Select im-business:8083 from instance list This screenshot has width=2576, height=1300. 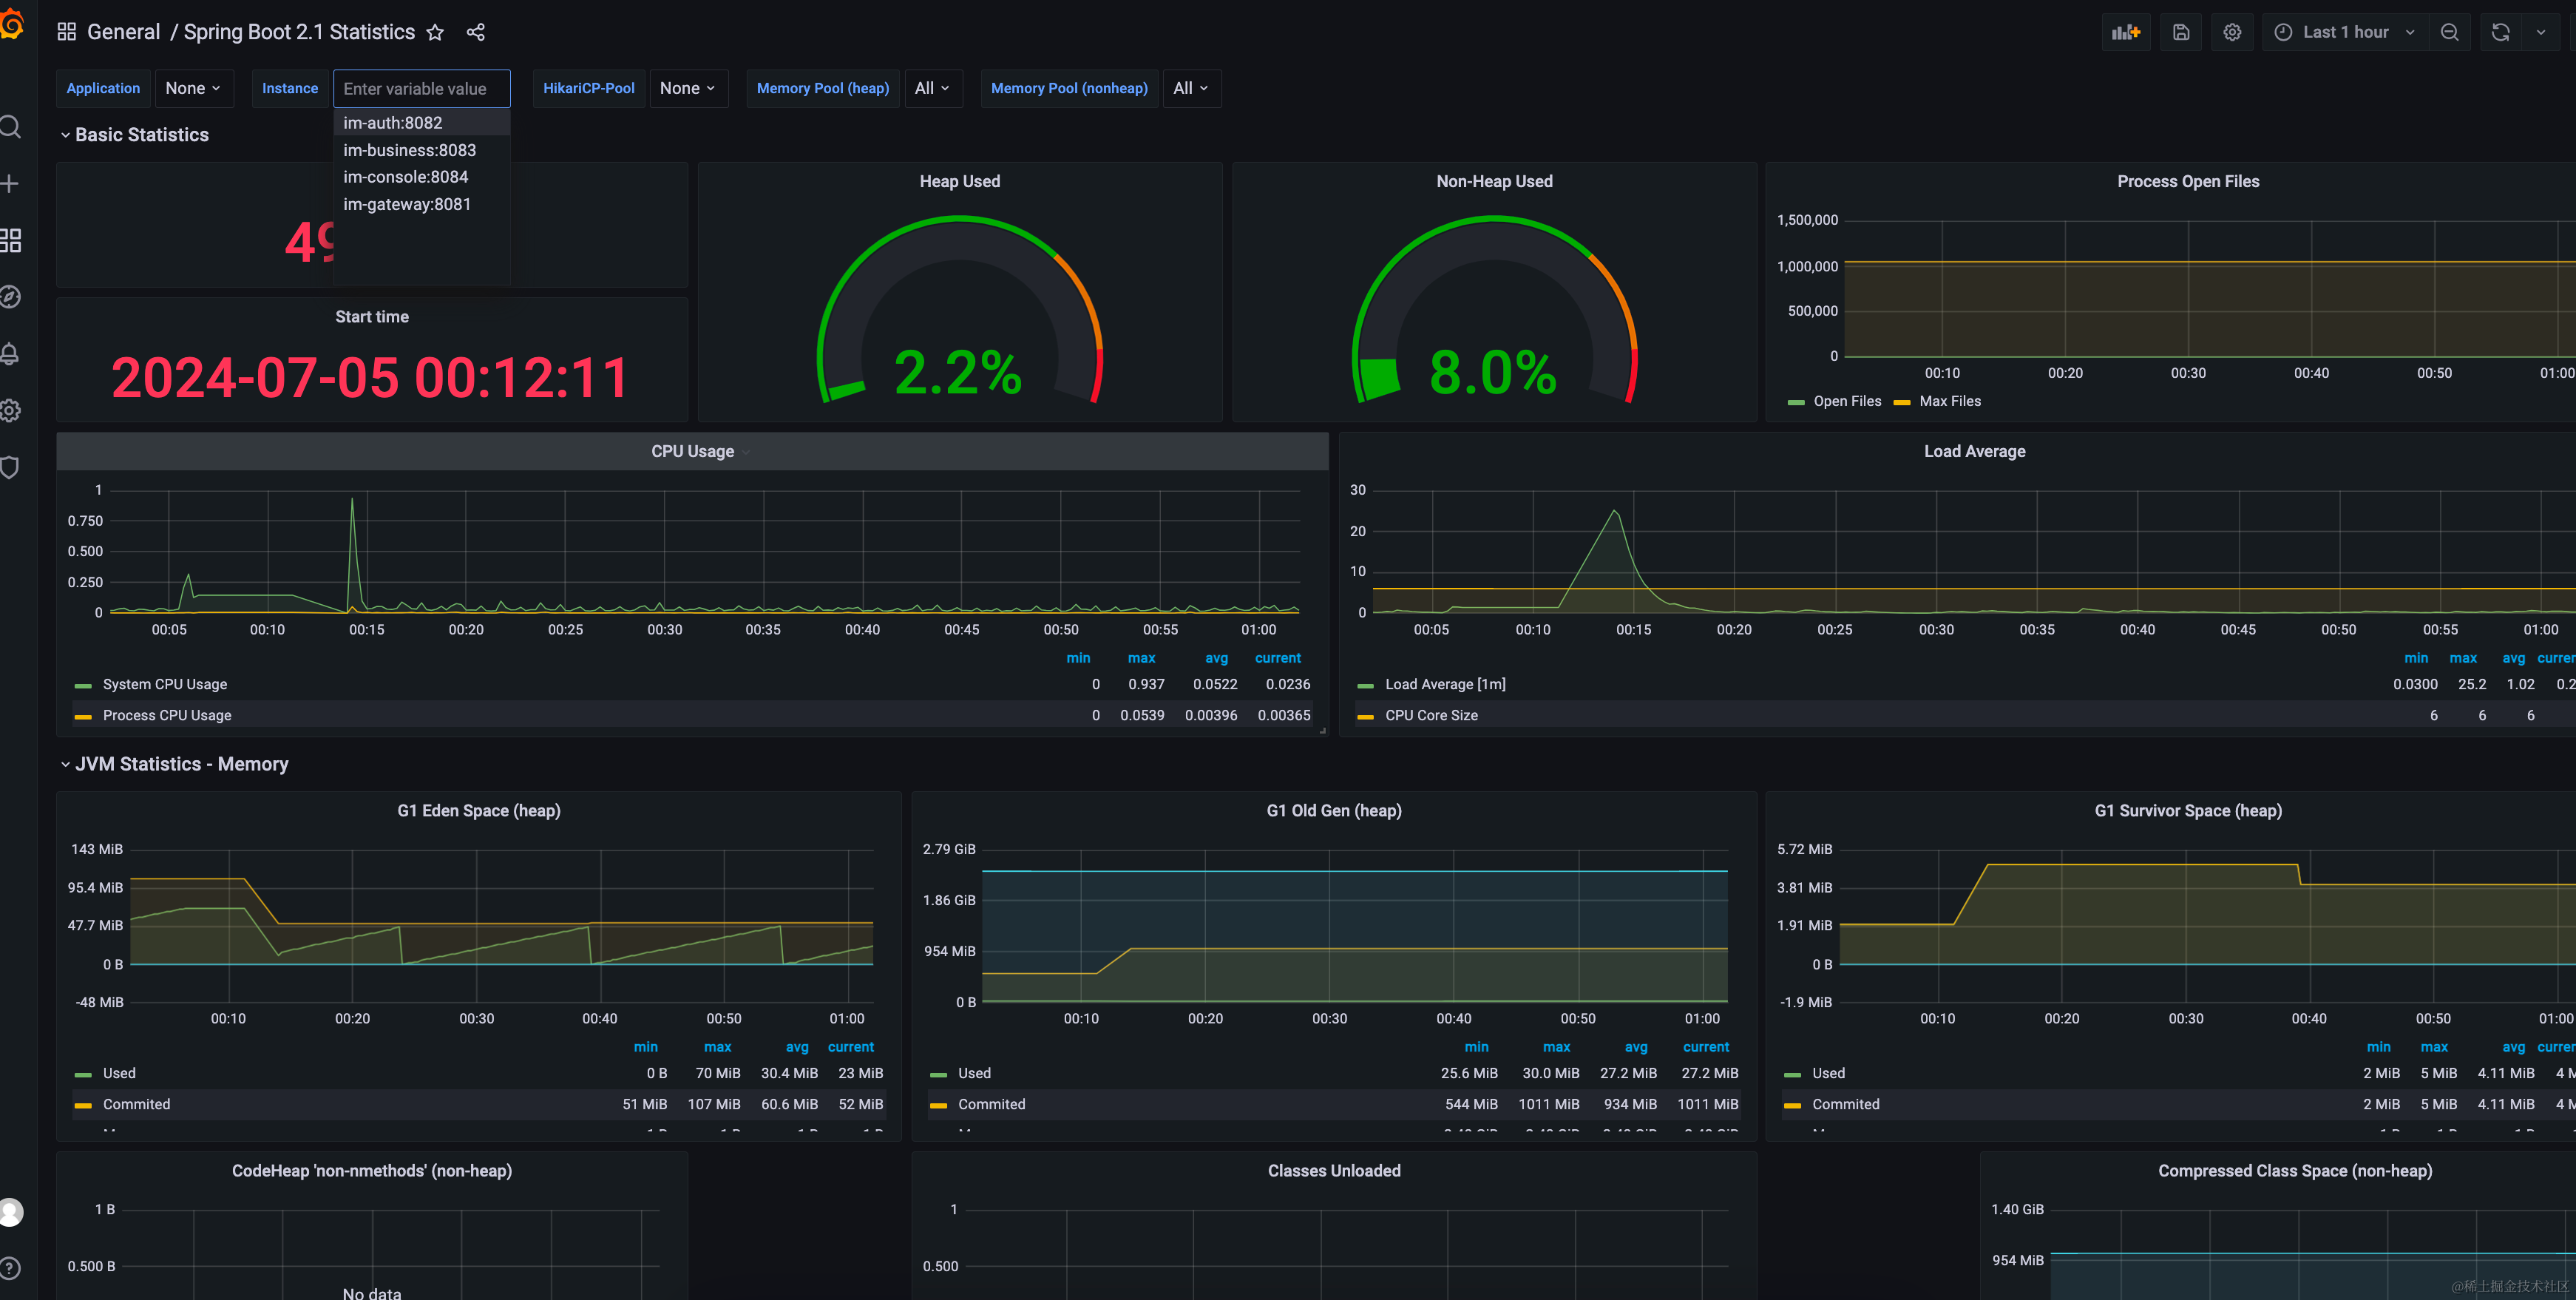421,150
